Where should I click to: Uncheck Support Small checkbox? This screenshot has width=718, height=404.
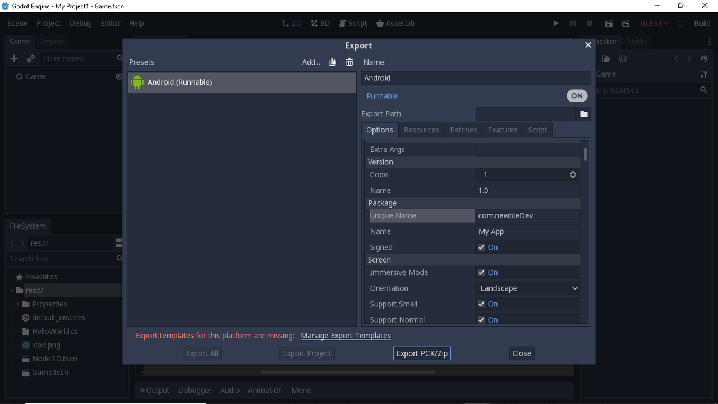[481, 304]
